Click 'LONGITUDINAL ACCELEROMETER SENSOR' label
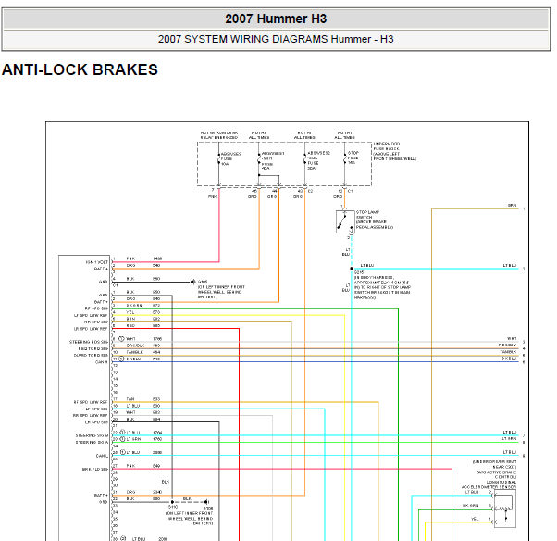The height and width of the screenshot is (541, 557). 489,484
